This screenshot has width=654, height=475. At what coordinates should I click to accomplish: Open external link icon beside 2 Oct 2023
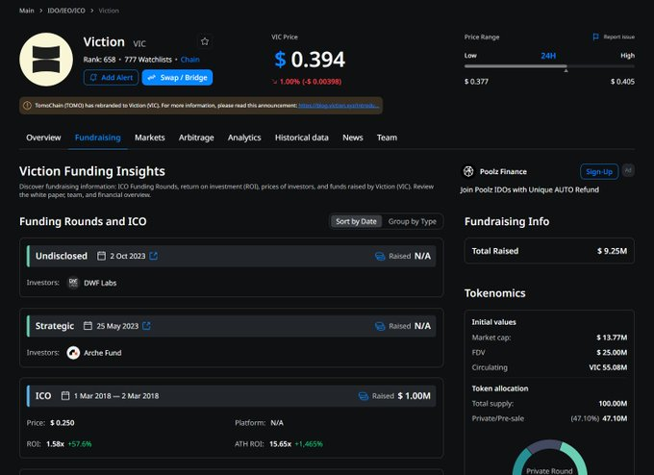click(x=154, y=256)
